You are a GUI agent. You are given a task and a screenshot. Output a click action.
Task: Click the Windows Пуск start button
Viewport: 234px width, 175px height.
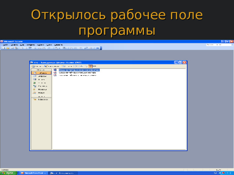[9, 173]
